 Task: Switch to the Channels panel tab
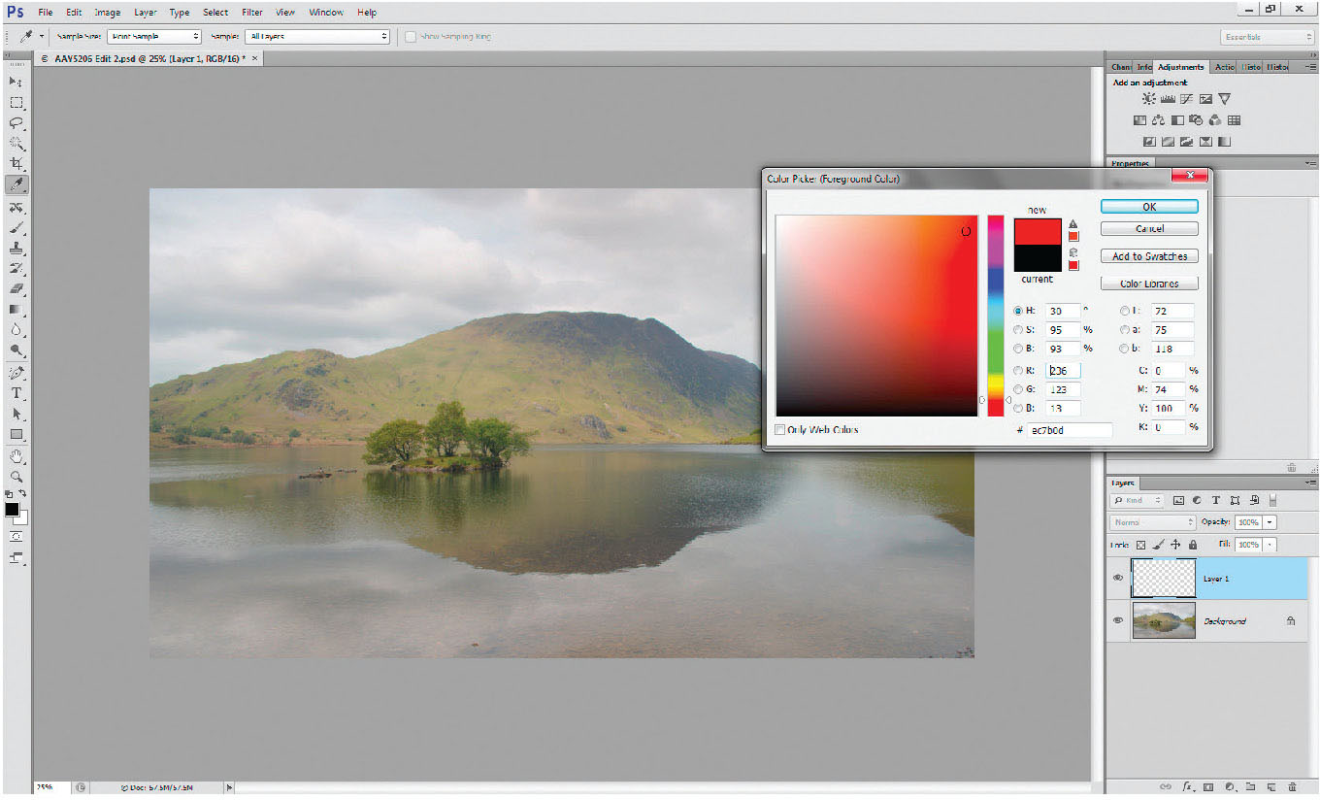1121,67
